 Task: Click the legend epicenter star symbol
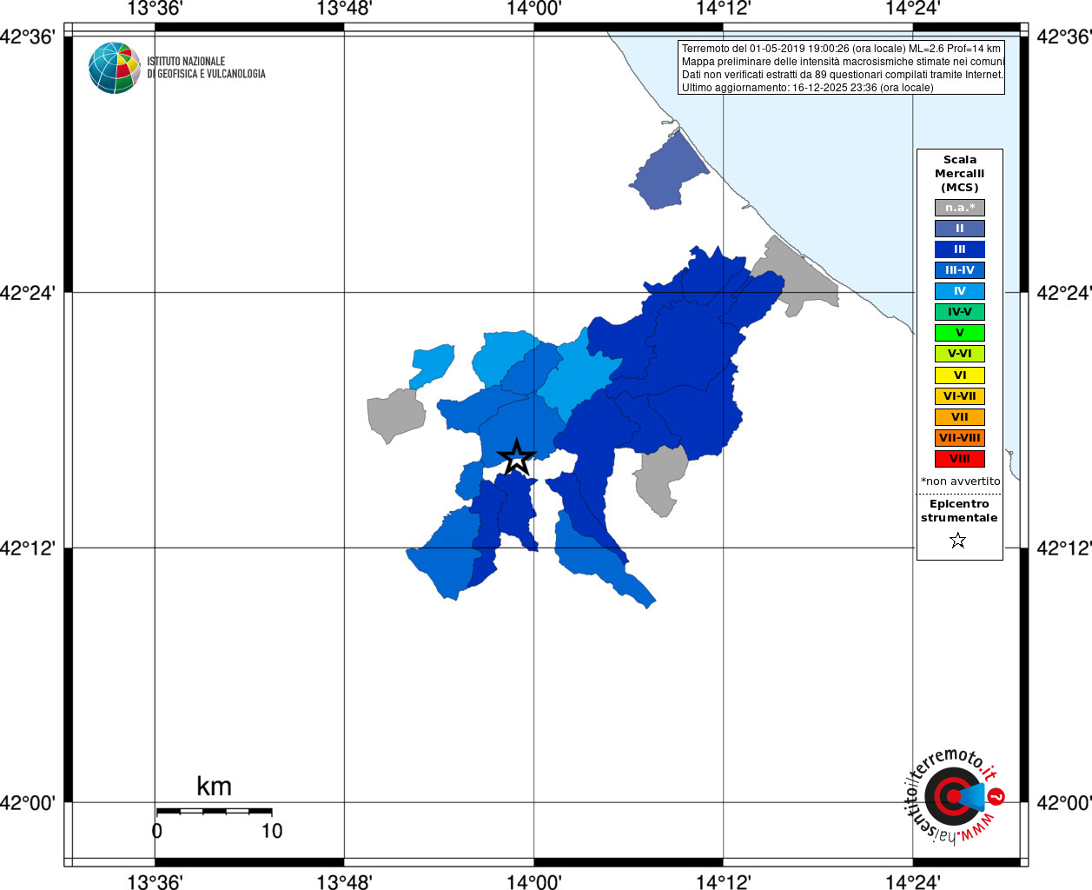coord(958,541)
